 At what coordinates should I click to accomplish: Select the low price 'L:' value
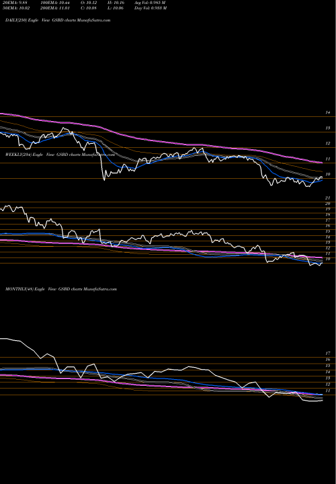pos(116,8)
